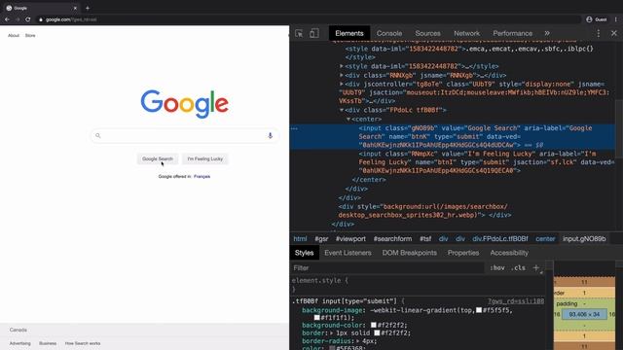Open a new browser tab

coord(88,8)
